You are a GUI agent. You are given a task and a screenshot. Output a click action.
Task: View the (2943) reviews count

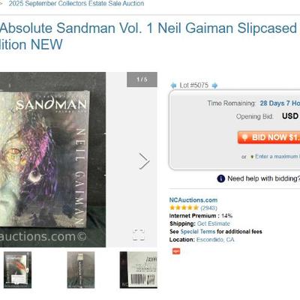(x=208, y=208)
